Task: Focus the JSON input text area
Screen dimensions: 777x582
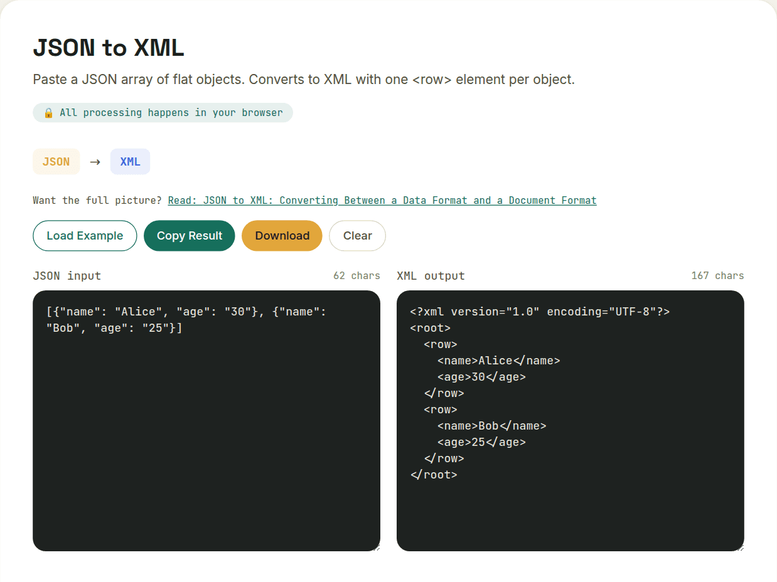Action: coord(206,421)
